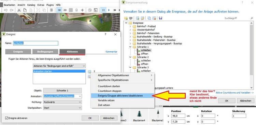Screen dimensions: 256x125
Task: Click the paste clipboard icon
Action: pos(31,10)
